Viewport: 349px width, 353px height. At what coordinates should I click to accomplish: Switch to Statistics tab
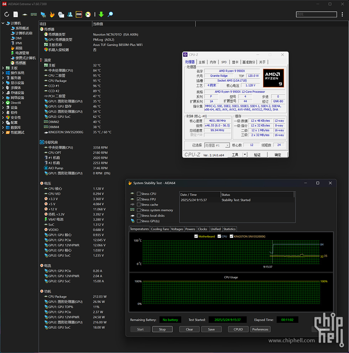click(x=229, y=229)
